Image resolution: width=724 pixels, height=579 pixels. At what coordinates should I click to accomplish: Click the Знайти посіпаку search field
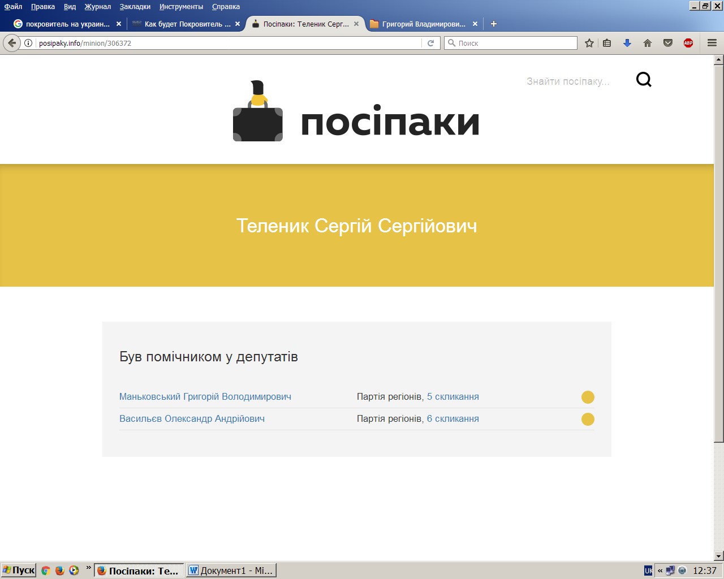point(568,81)
